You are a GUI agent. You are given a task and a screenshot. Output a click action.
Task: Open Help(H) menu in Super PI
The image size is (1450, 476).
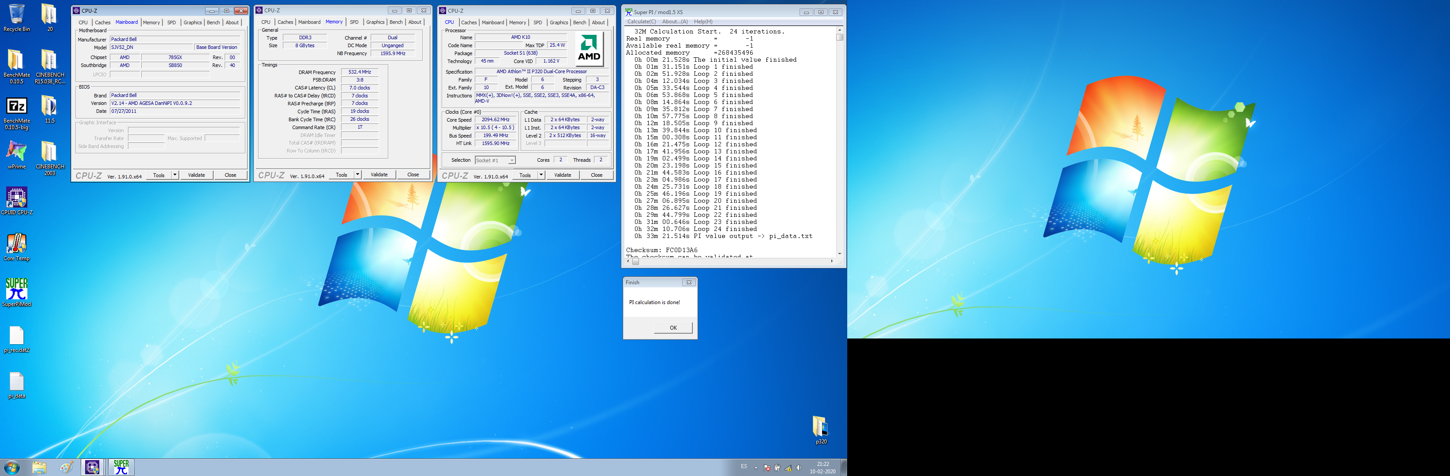[702, 21]
